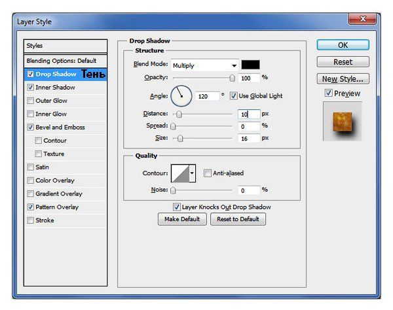Click the Spread slider handle
The width and height of the screenshot is (393, 310).
pyautogui.click(x=173, y=126)
